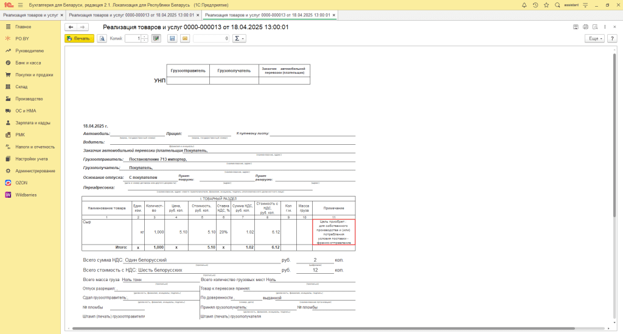Click the OZON logo icon in sidebar
The image size is (623, 334).
pyautogui.click(x=8, y=183)
